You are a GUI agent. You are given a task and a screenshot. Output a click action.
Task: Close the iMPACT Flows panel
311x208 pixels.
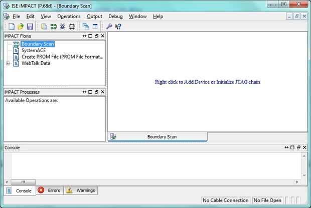(102, 36)
